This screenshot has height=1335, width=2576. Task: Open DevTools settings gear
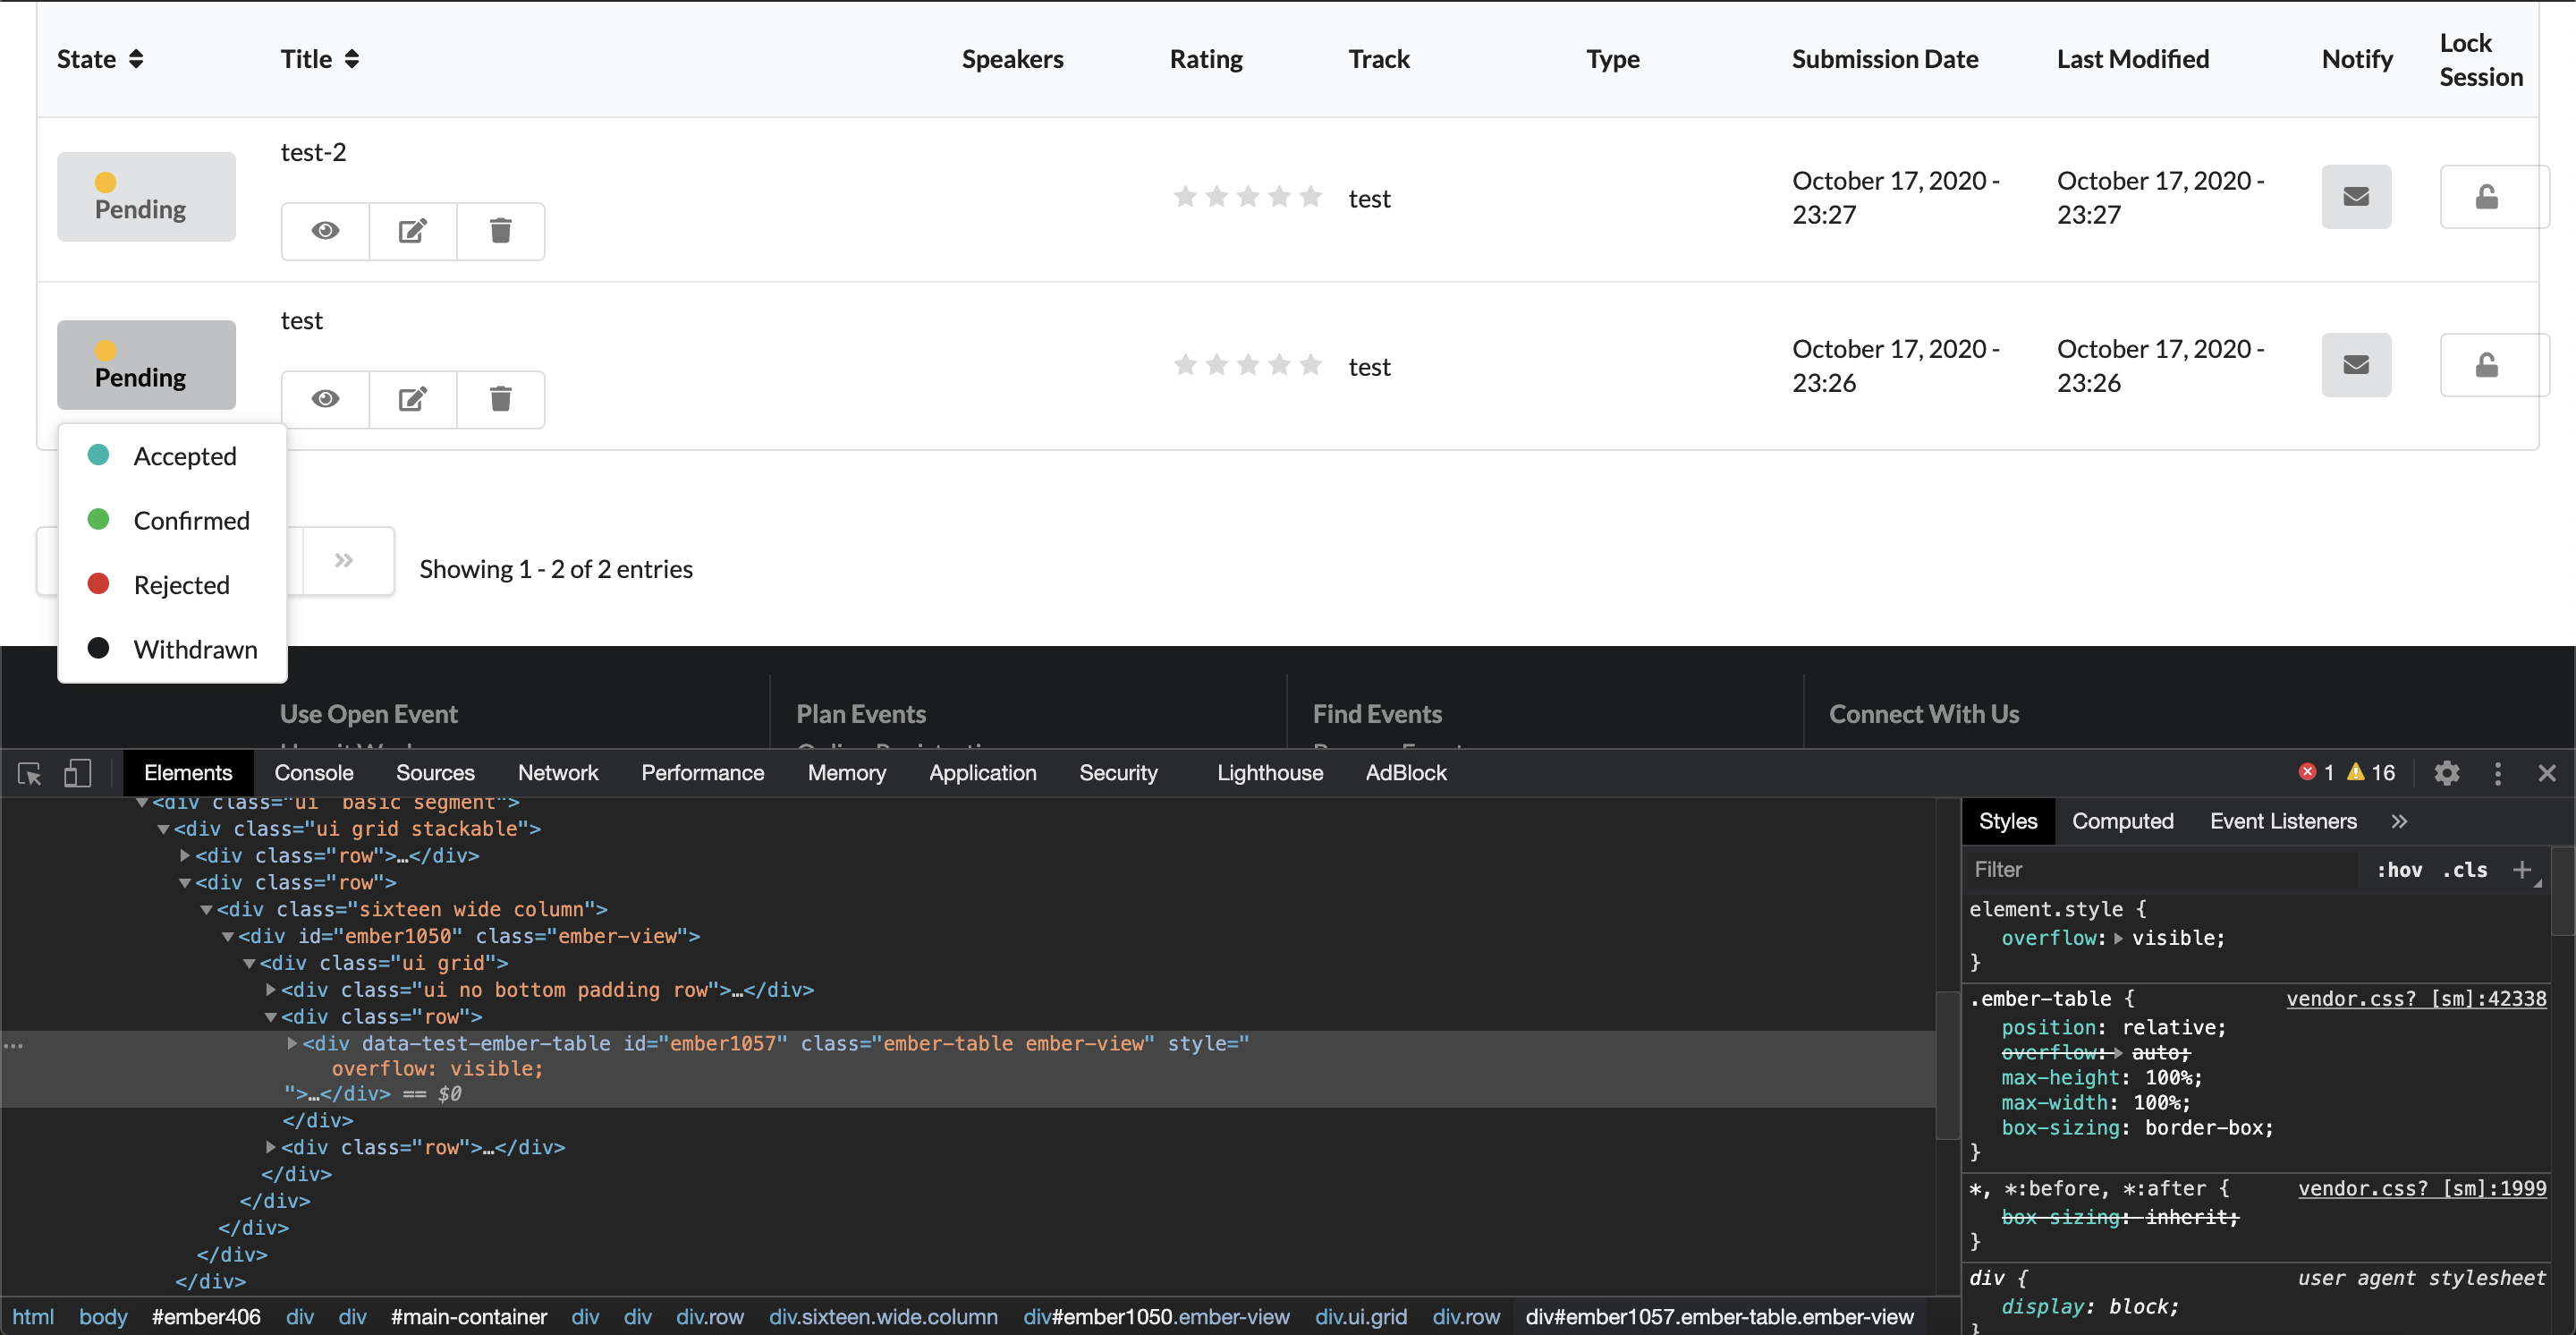2446,773
